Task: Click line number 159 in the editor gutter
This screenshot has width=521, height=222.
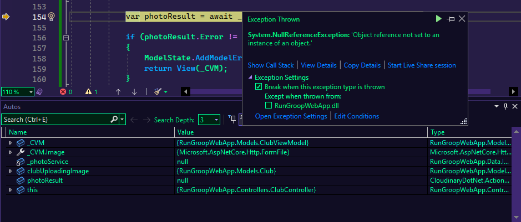Action: click(39, 69)
